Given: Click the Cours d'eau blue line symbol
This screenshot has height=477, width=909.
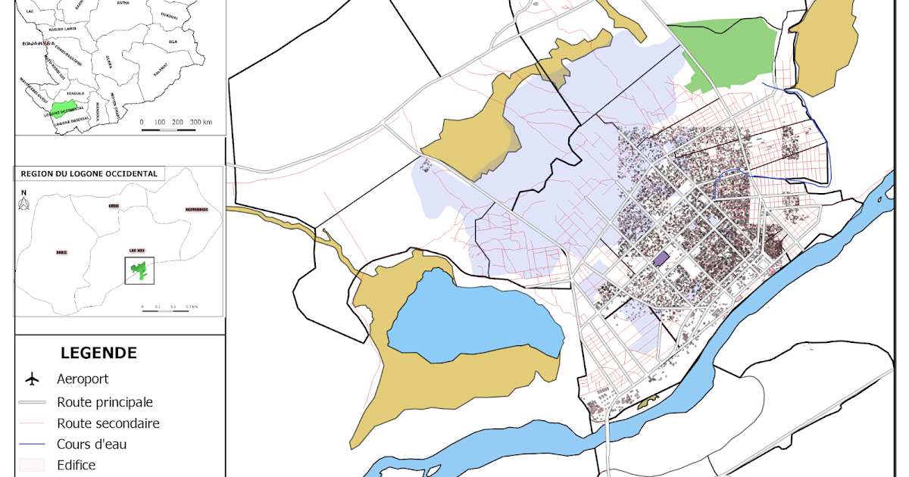Looking at the screenshot, I should click(33, 444).
